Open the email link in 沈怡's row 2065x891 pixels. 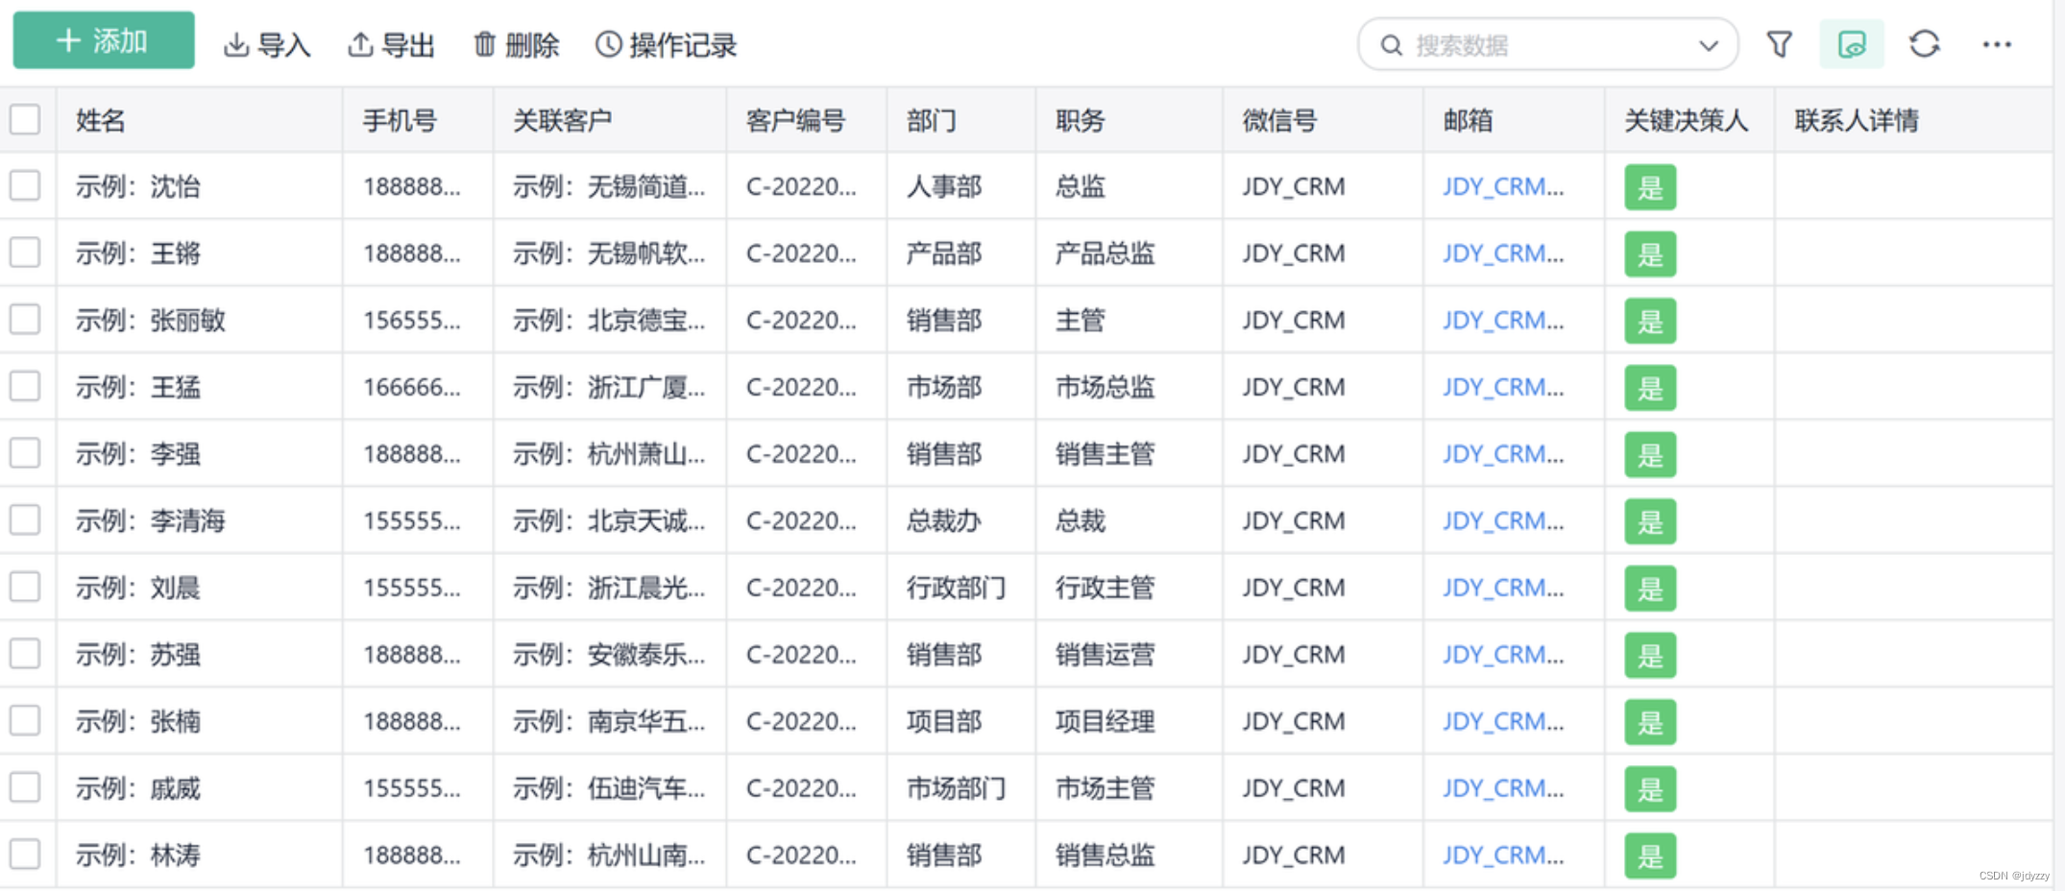coord(1503,186)
